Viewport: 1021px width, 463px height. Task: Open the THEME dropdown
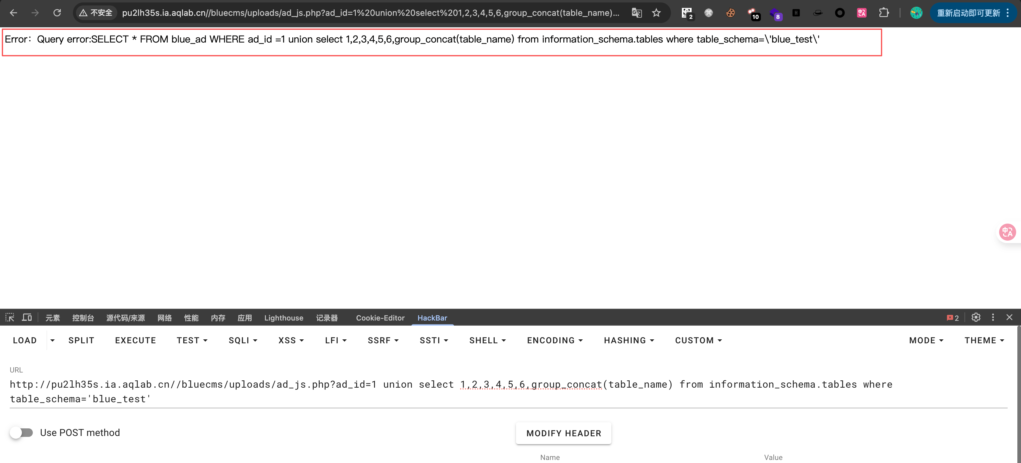984,341
